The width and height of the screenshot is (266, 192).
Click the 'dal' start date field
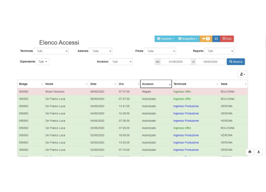point(176,62)
